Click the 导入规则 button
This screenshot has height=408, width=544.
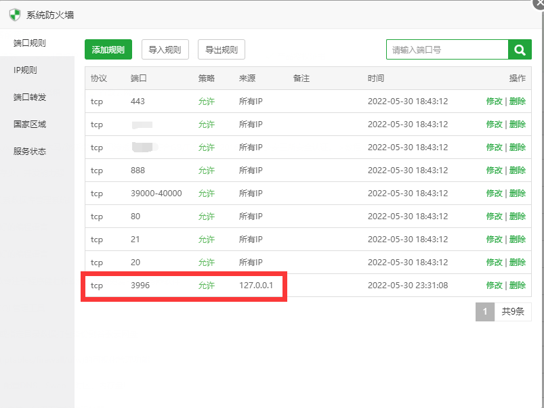[165, 49]
